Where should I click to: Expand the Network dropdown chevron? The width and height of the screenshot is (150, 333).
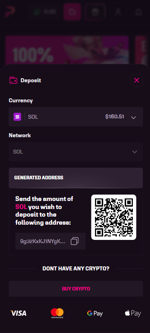(134, 152)
